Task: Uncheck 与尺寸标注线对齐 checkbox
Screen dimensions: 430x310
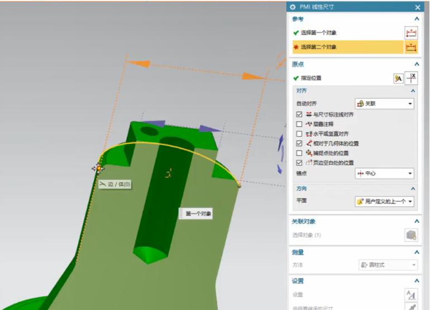Action: coord(299,114)
